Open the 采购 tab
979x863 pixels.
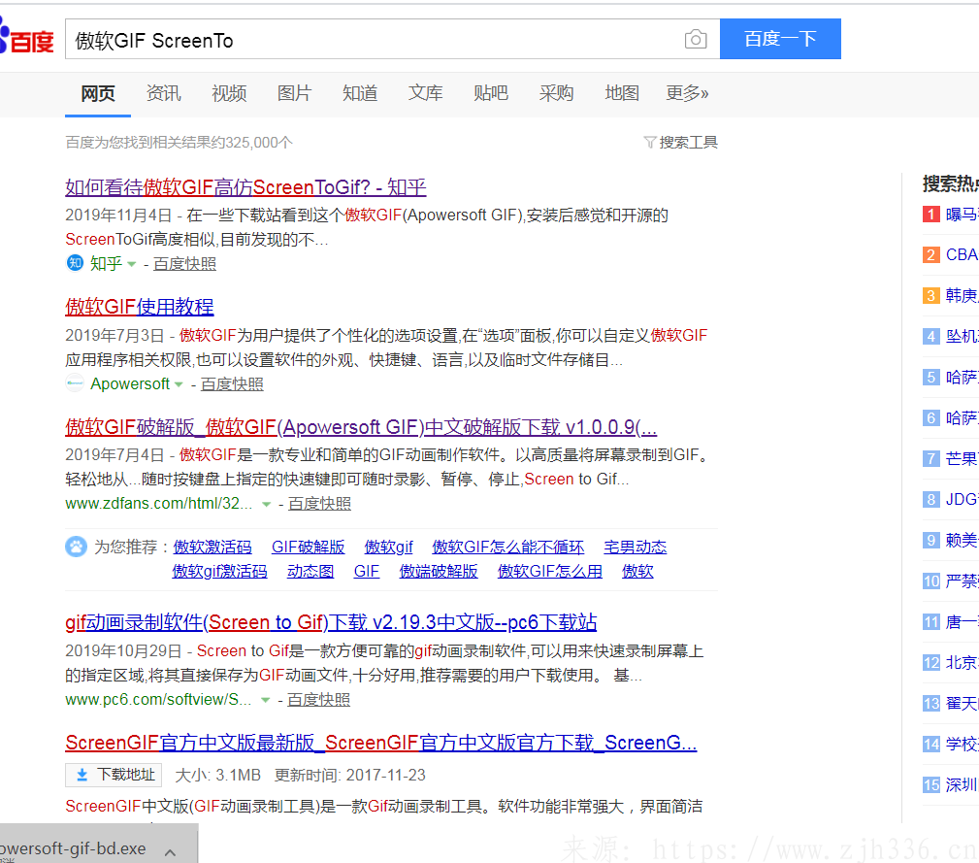coord(556,93)
